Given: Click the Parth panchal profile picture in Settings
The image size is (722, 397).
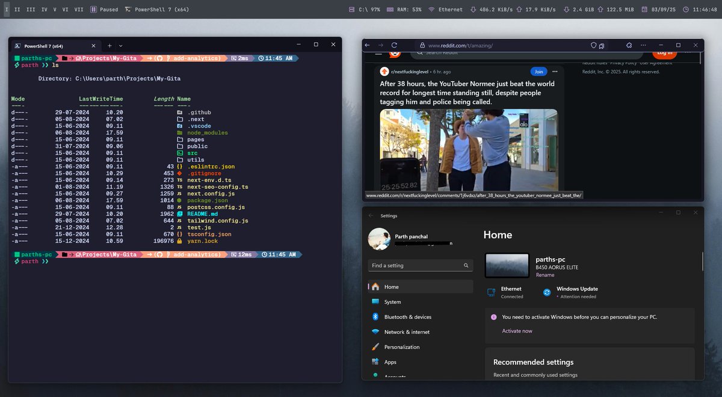Looking at the screenshot, I should pyautogui.click(x=379, y=239).
